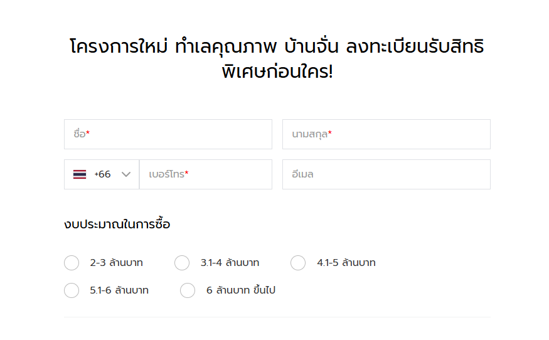Image resolution: width=549 pixels, height=340 pixels.
Task: Expand the country code chevron arrow
Action: coord(126,174)
